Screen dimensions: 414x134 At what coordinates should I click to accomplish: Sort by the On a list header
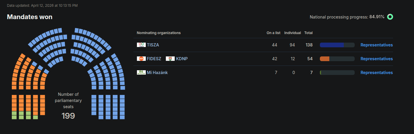(x=273, y=33)
